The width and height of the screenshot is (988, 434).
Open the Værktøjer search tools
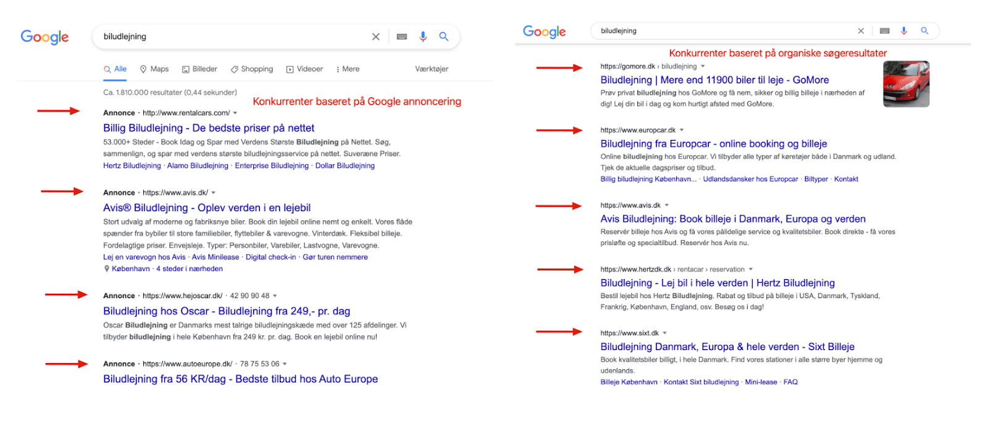click(x=432, y=69)
